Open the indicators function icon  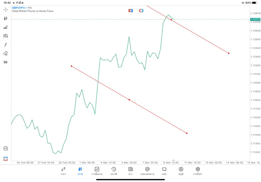pos(5,45)
